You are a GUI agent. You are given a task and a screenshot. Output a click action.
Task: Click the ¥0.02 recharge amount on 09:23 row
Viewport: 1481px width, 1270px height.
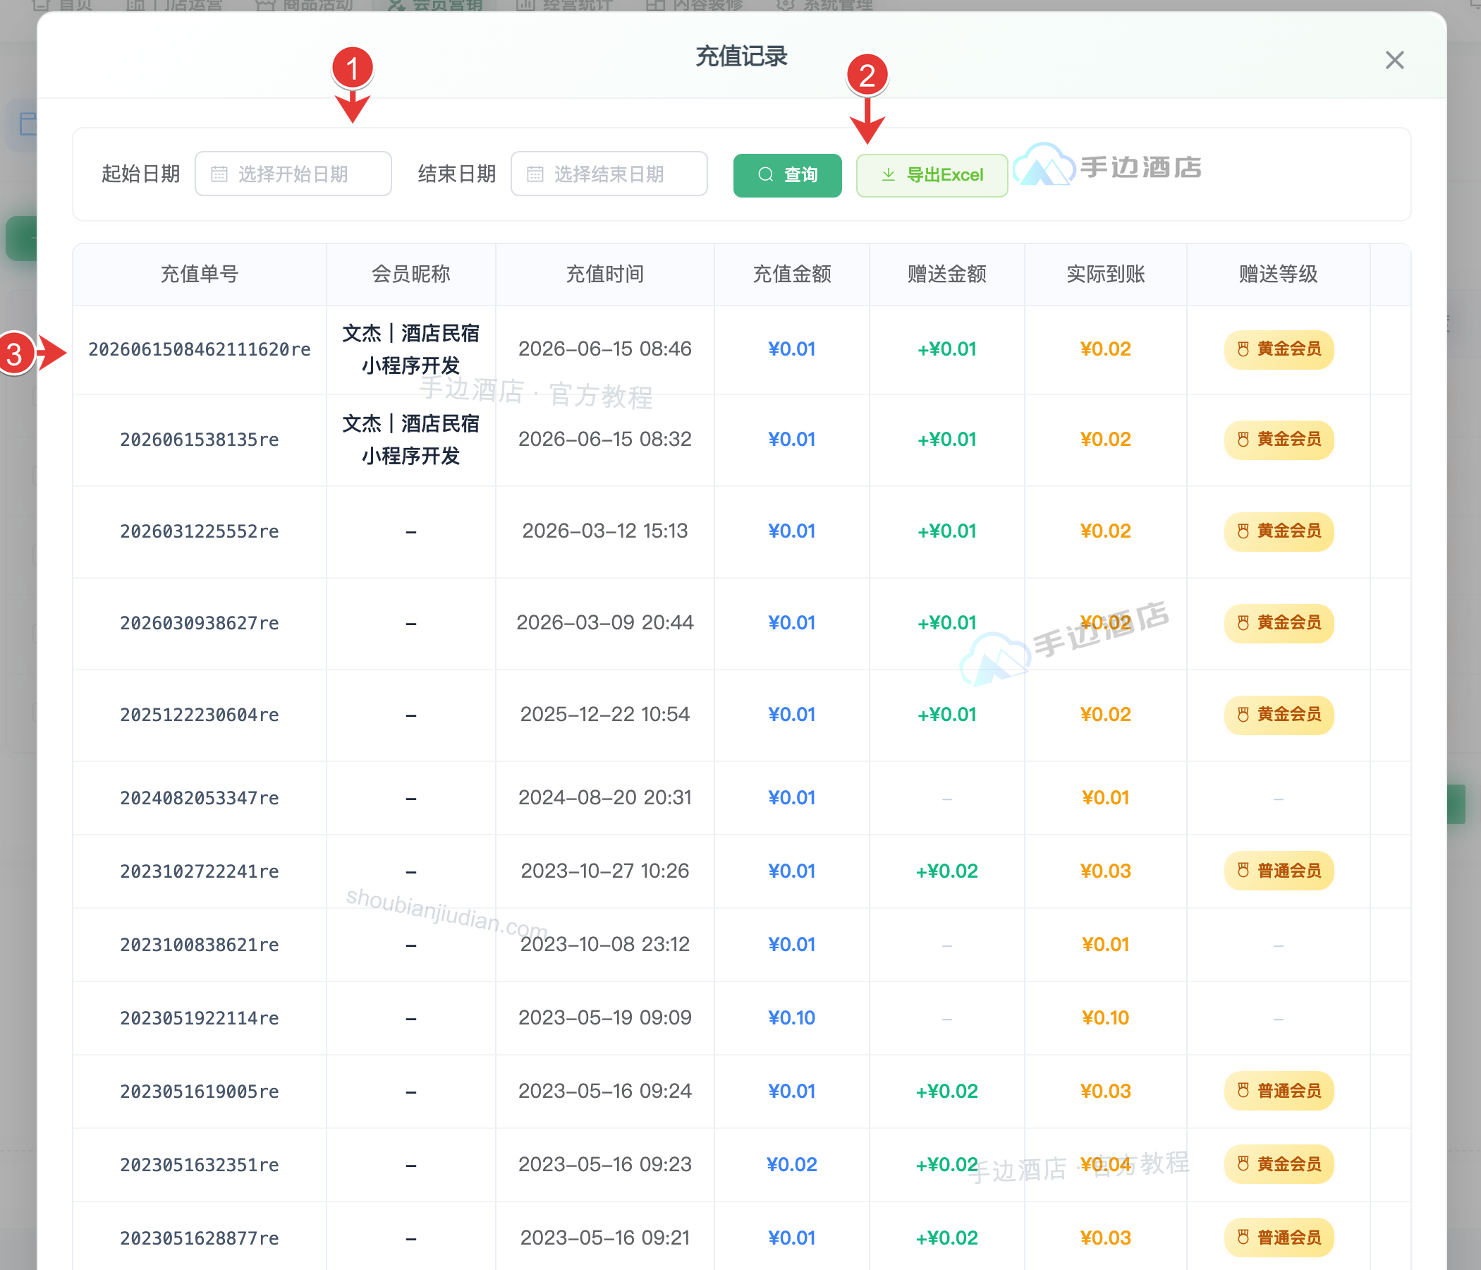pyautogui.click(x=791, y=1164)
